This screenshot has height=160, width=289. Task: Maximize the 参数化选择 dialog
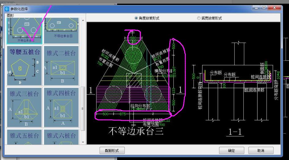click(264, 8)
